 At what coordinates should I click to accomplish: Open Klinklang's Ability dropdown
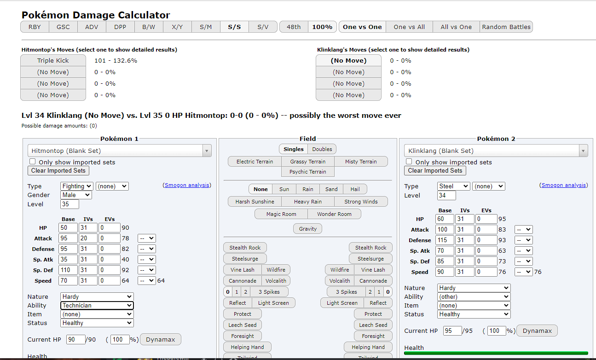click(474, 296)
